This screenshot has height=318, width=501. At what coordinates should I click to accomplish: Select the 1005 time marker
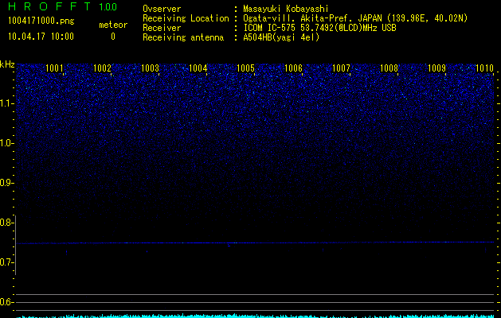245,68
